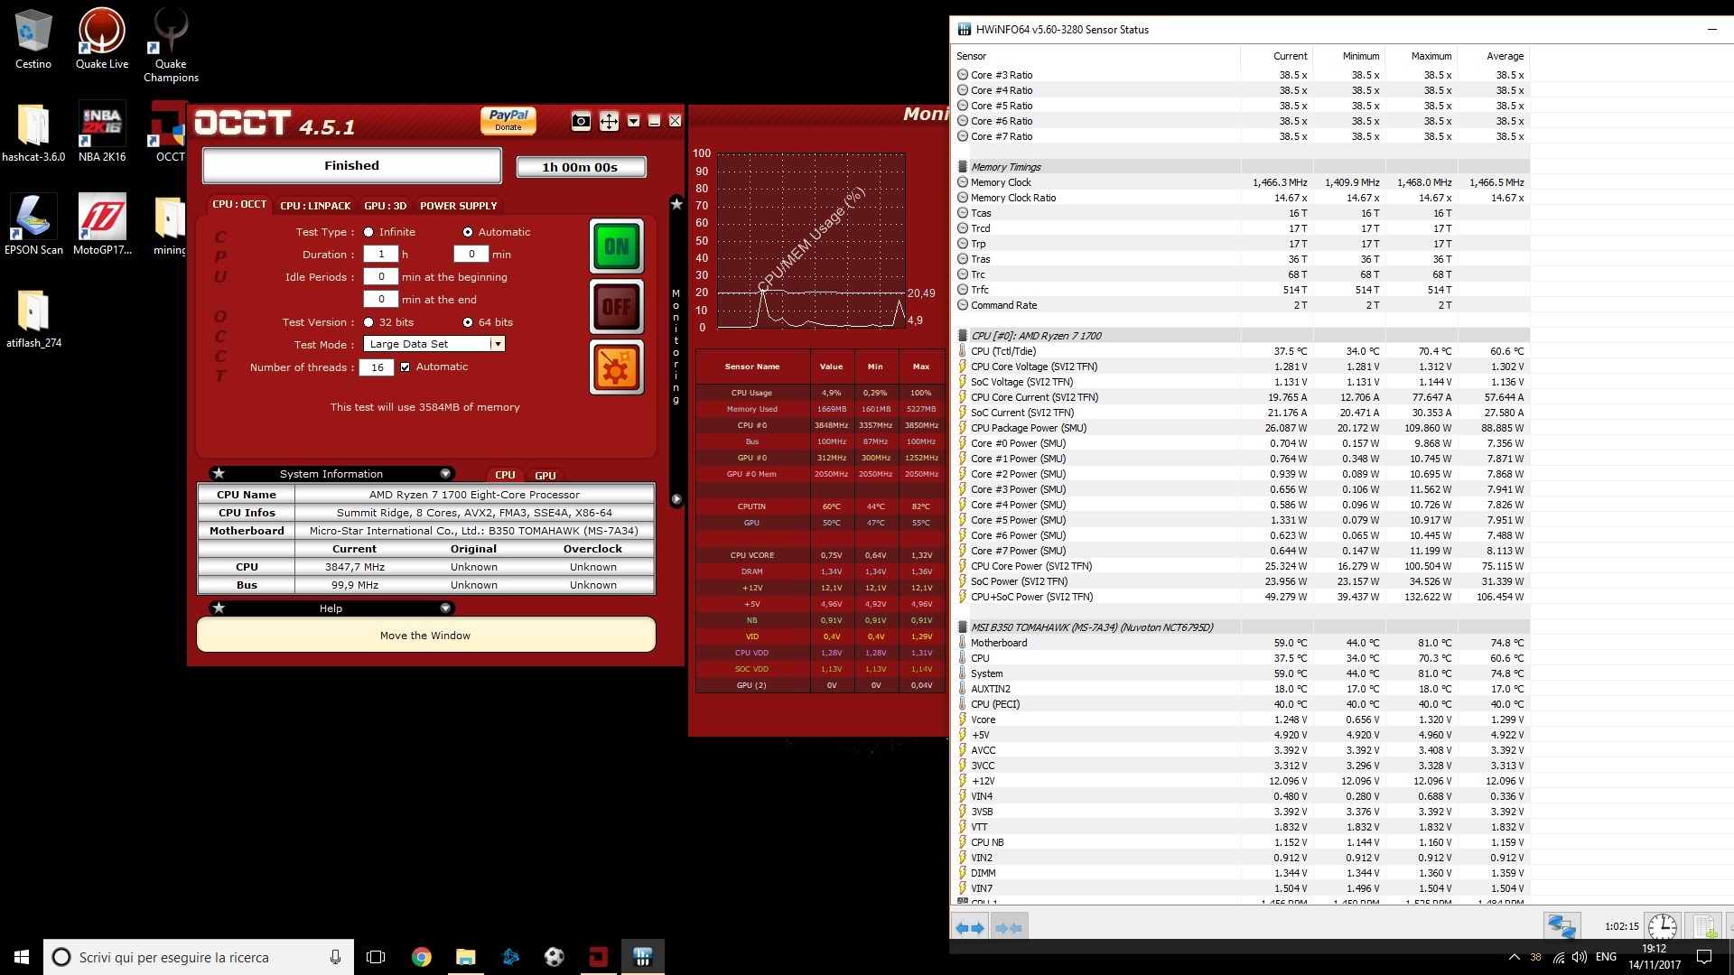Take an OCCT screenshot with camera icon

point(581,121)
